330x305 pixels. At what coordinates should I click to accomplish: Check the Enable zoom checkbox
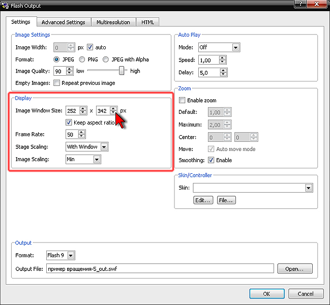tap(182, 100)
